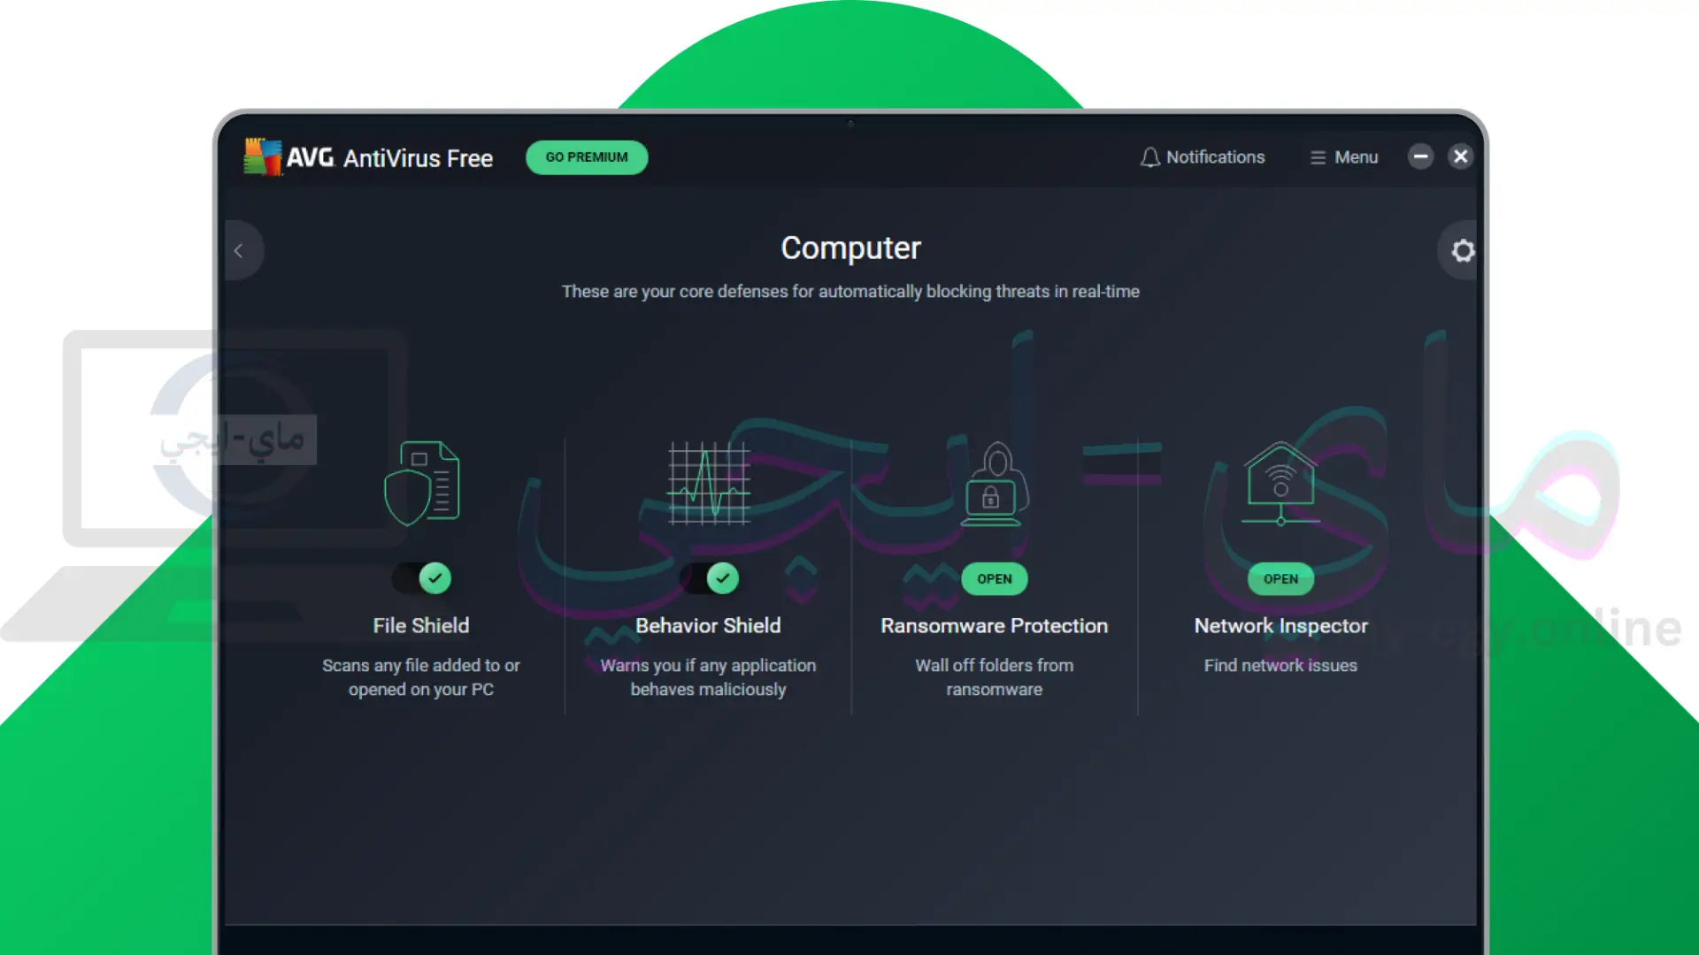Toggle the Behavior Shield switch

[709, 578]
